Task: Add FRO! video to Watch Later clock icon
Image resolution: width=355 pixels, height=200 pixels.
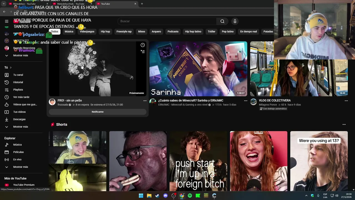Action: coord(143,45)
